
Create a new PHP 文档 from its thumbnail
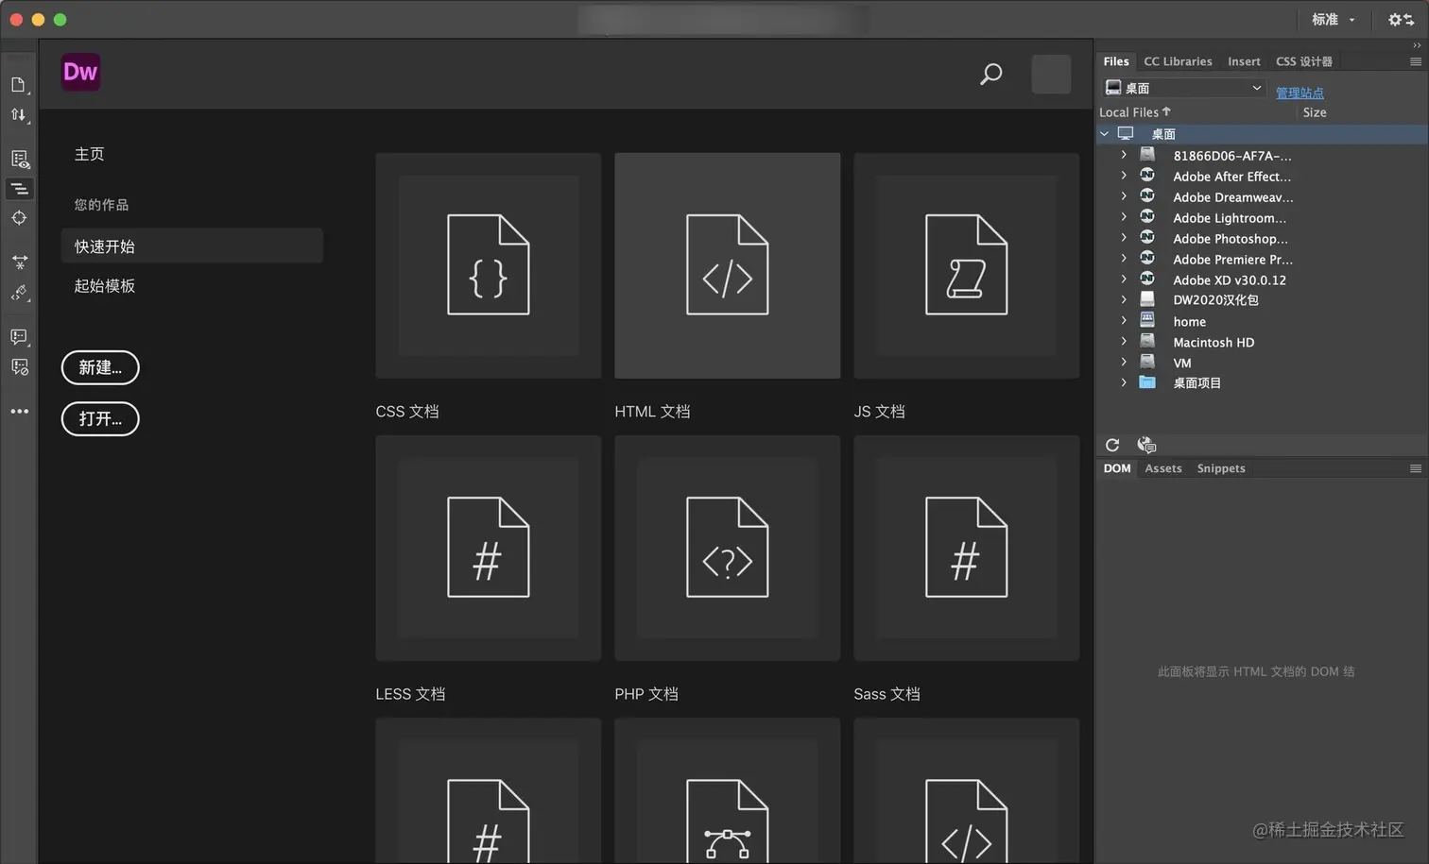728,548
